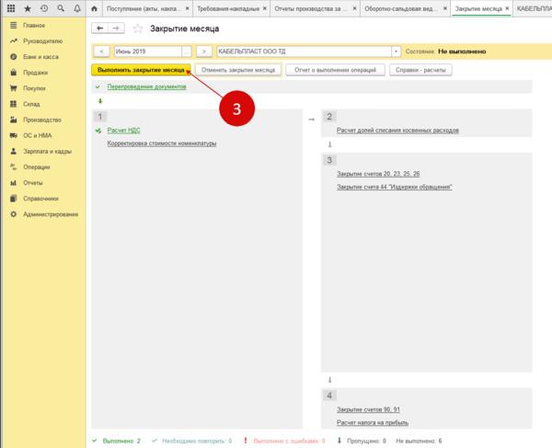This screenshot has width=552, height=448.
Task: Open notifications bell icon
Action: (77, 8)
